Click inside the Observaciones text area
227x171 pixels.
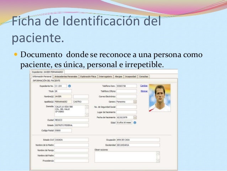pyautogui.click(x=125, y=157)
